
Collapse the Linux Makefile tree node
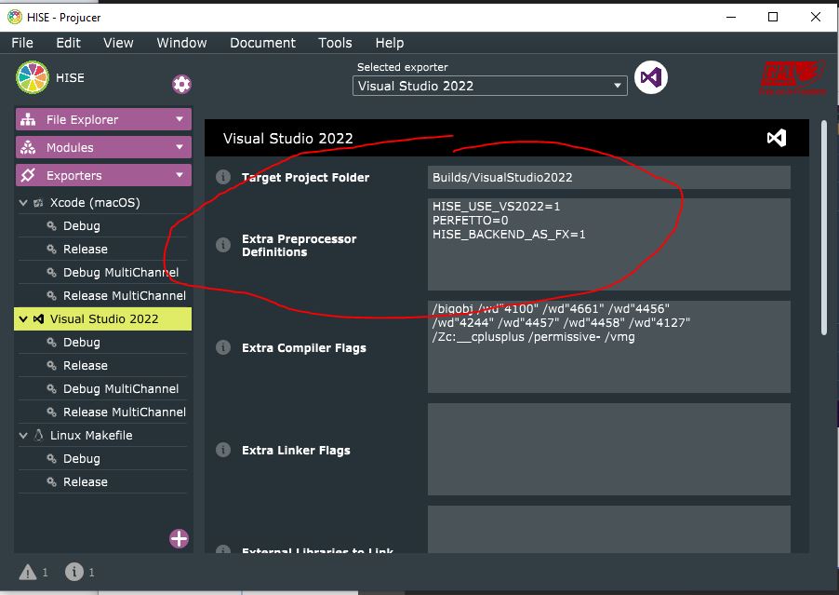pyautogui.click(x=23, y=436)
